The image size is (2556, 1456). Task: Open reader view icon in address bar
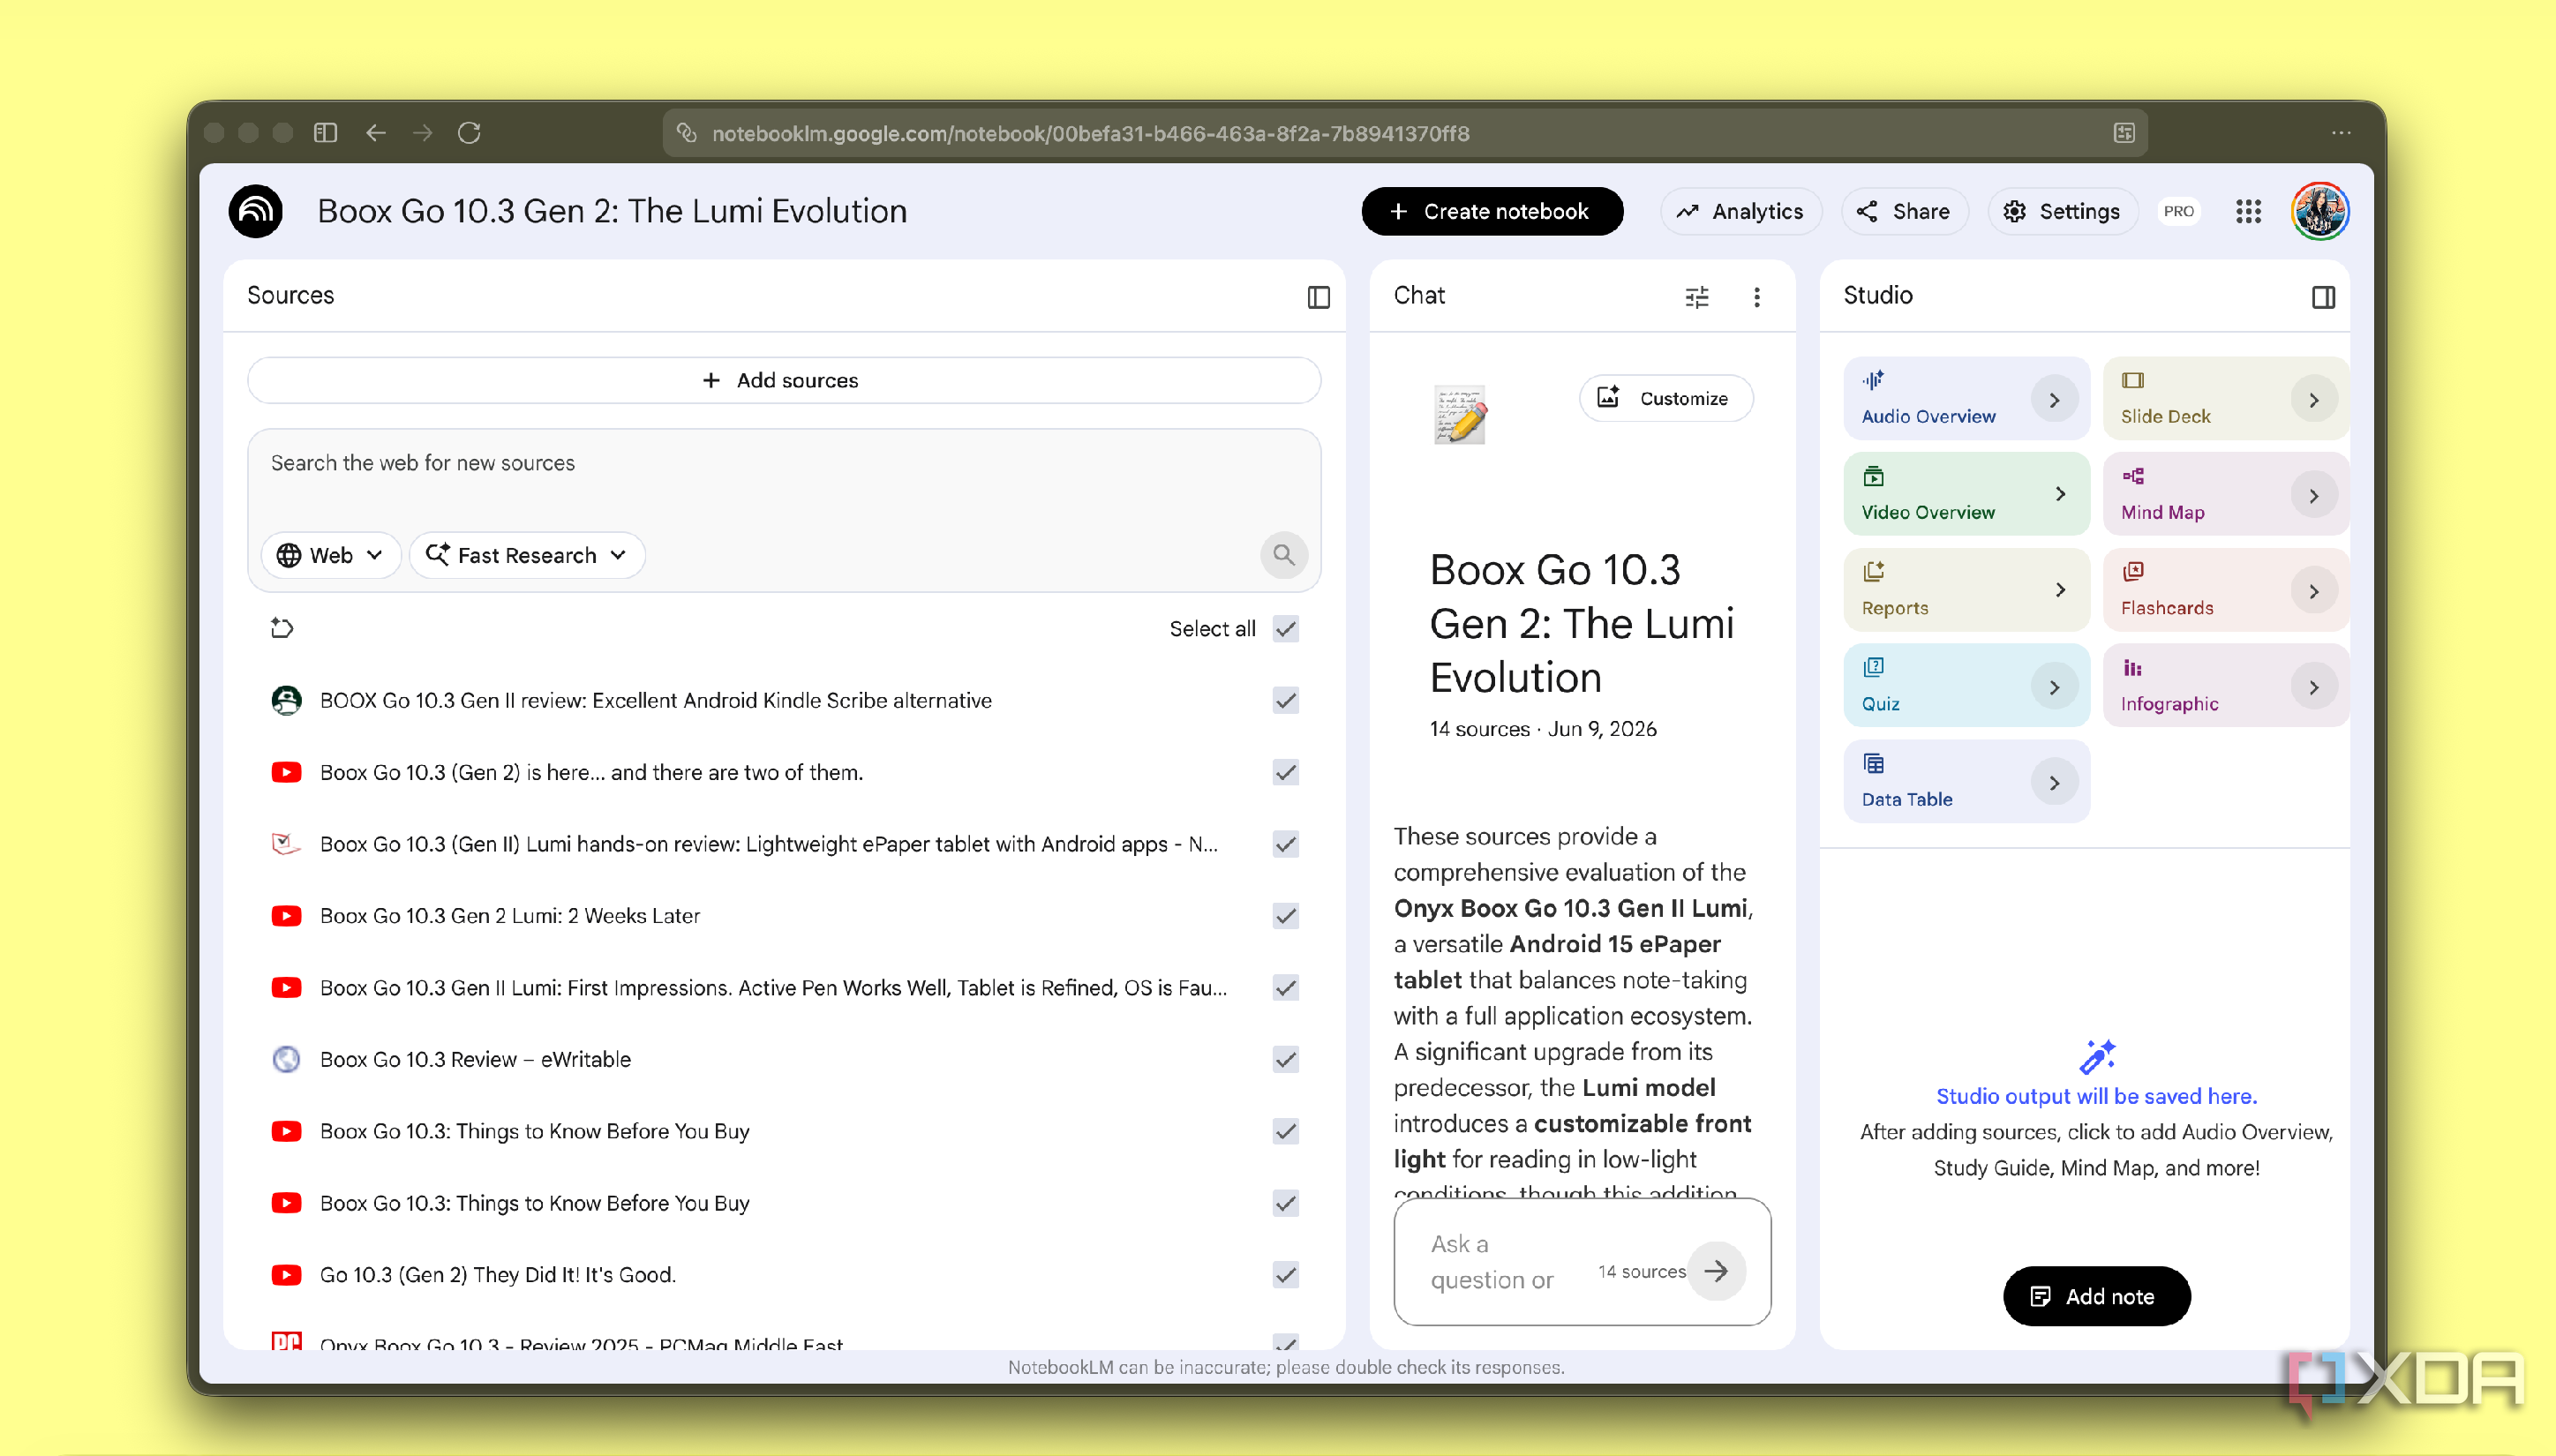point(2124,133)
